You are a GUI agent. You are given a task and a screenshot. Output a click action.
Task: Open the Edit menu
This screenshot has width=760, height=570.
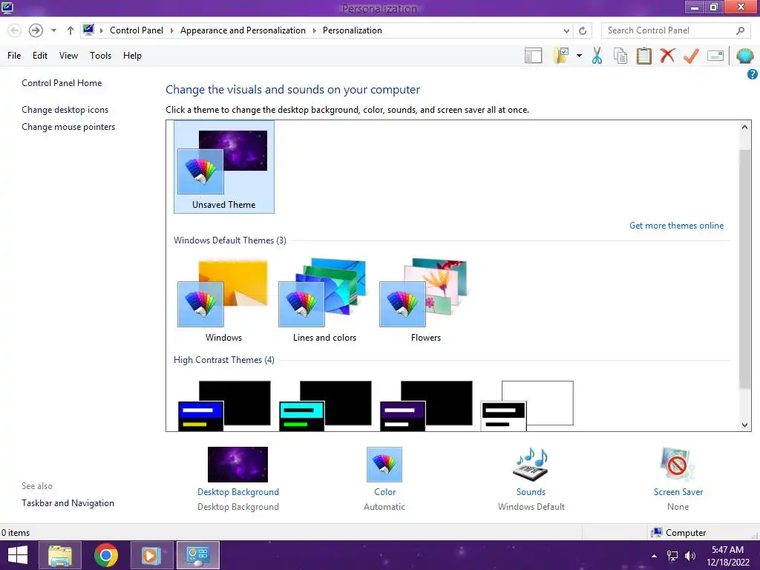pos(40,56)
